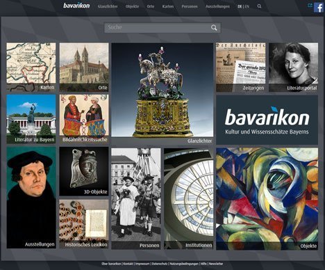The height and width of the screenshot is (270, 325).
Task: Open the Orte menu item
Action: point(151,6)
